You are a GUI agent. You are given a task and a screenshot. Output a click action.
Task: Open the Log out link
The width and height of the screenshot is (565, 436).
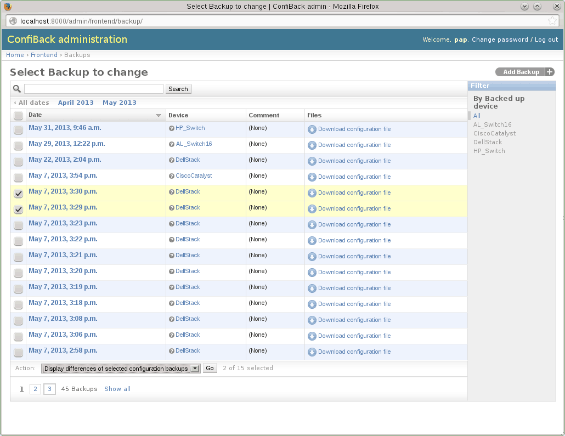[x=546, y=39]
